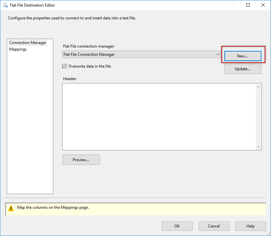Select Connection Manager page in sidebar
Viewport: 271px width, 236px height.
pyautogui.click(x=28, y=43)
